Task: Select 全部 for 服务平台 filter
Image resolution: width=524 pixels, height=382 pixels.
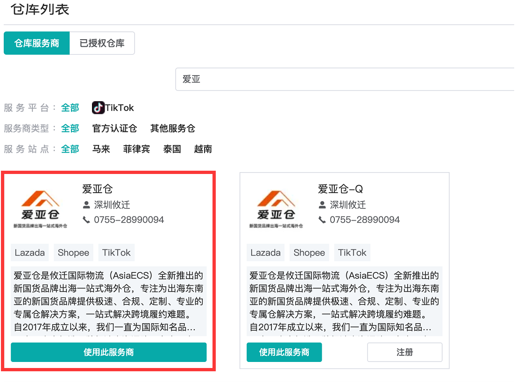Action: (70, 108)
